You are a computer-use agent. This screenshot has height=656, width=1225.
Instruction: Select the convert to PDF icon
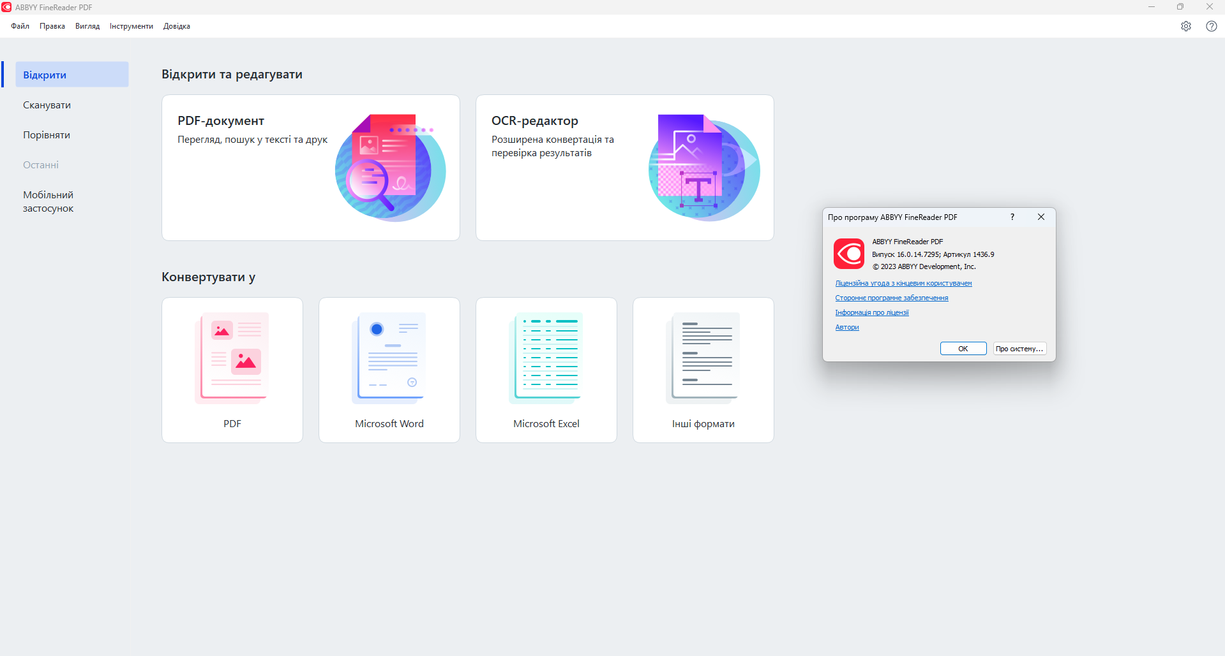(x=232, y=358)
